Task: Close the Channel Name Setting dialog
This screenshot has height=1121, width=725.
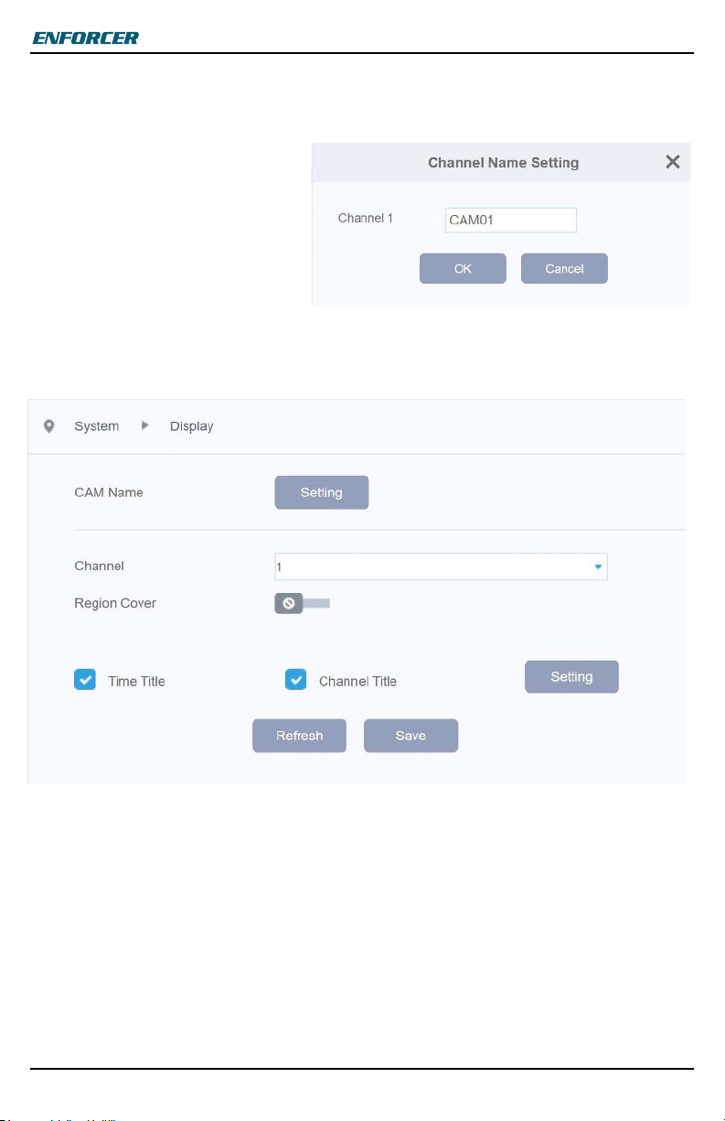Action: (672, 162)
